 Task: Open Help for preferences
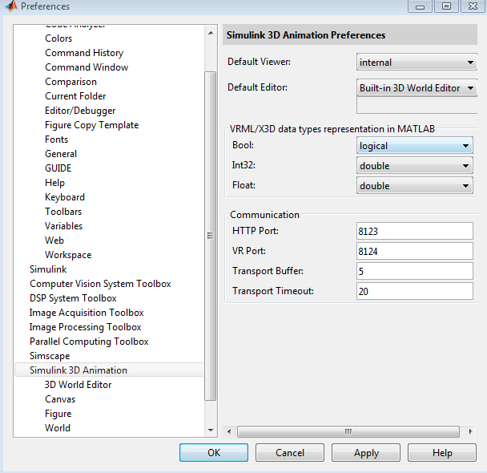[x=442, y=453]
